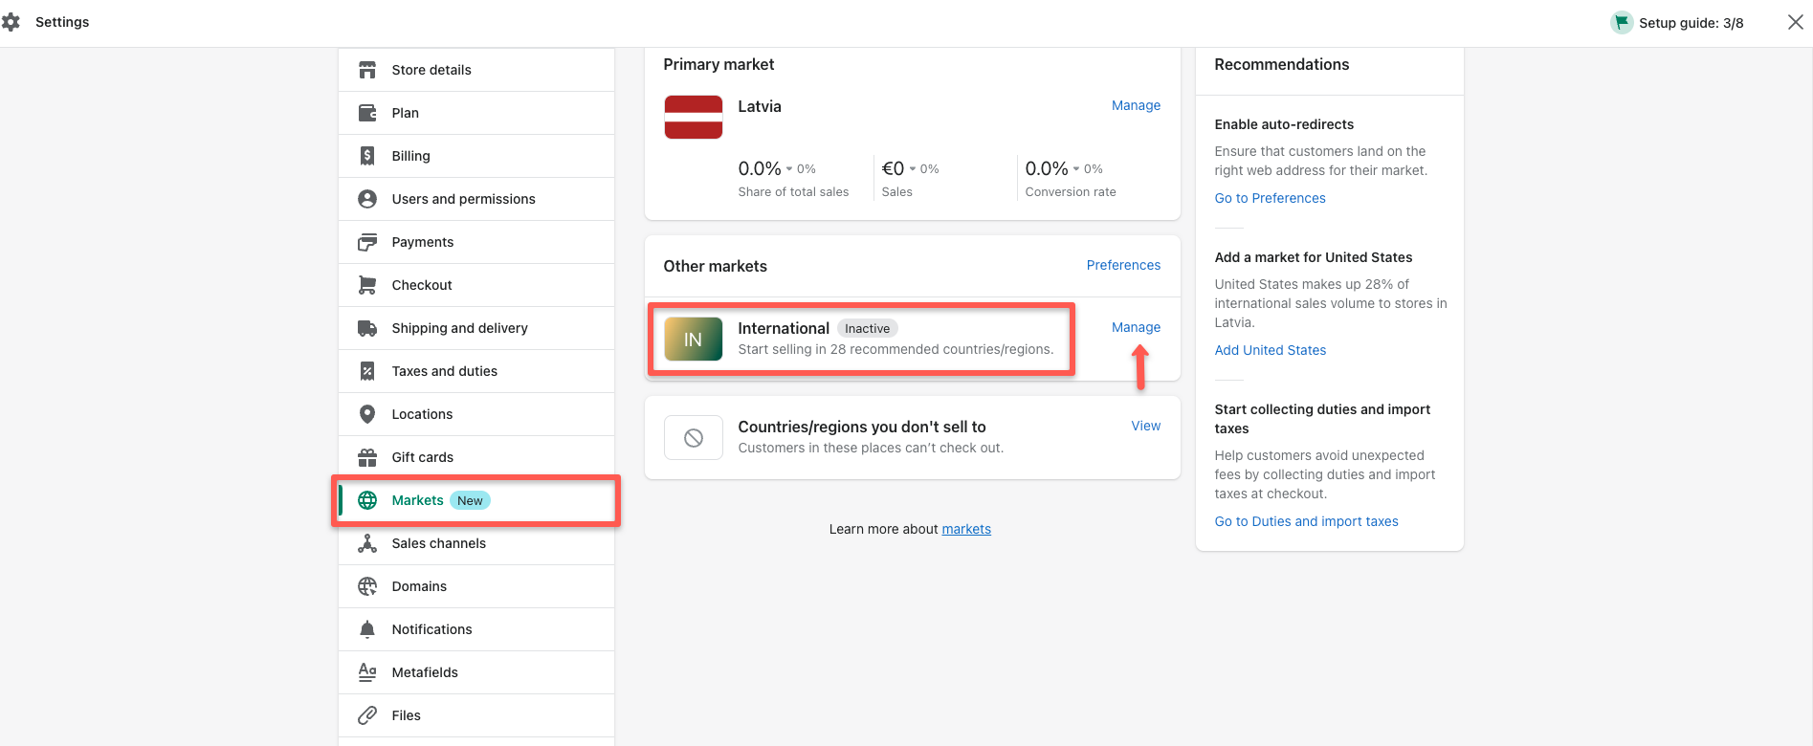Open Sales channels settings
Viewport: 1813px width, 746px height.
(476, 543)
